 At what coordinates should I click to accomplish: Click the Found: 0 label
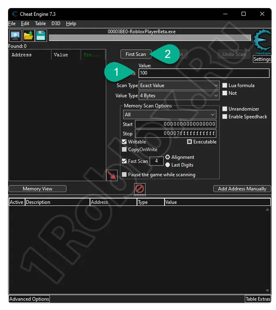coord(17,46)
